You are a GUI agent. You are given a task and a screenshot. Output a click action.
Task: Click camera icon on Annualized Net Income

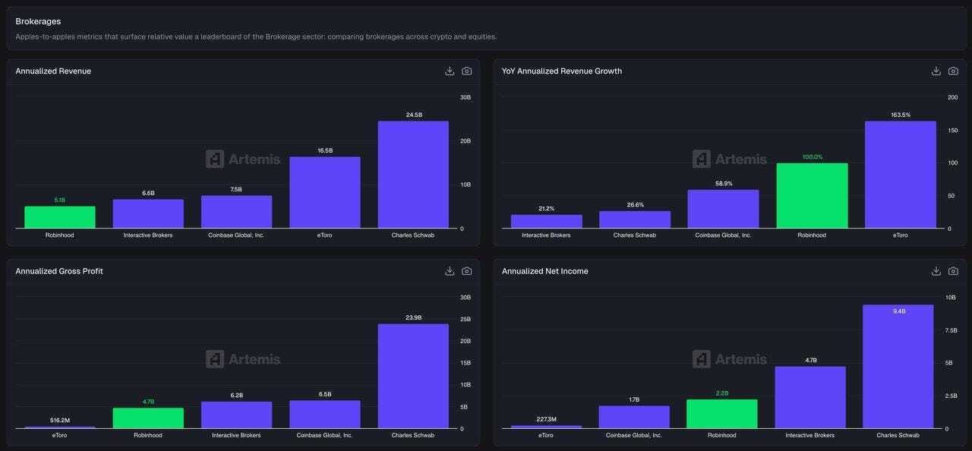pyautogui.click(x=953, y=271)
